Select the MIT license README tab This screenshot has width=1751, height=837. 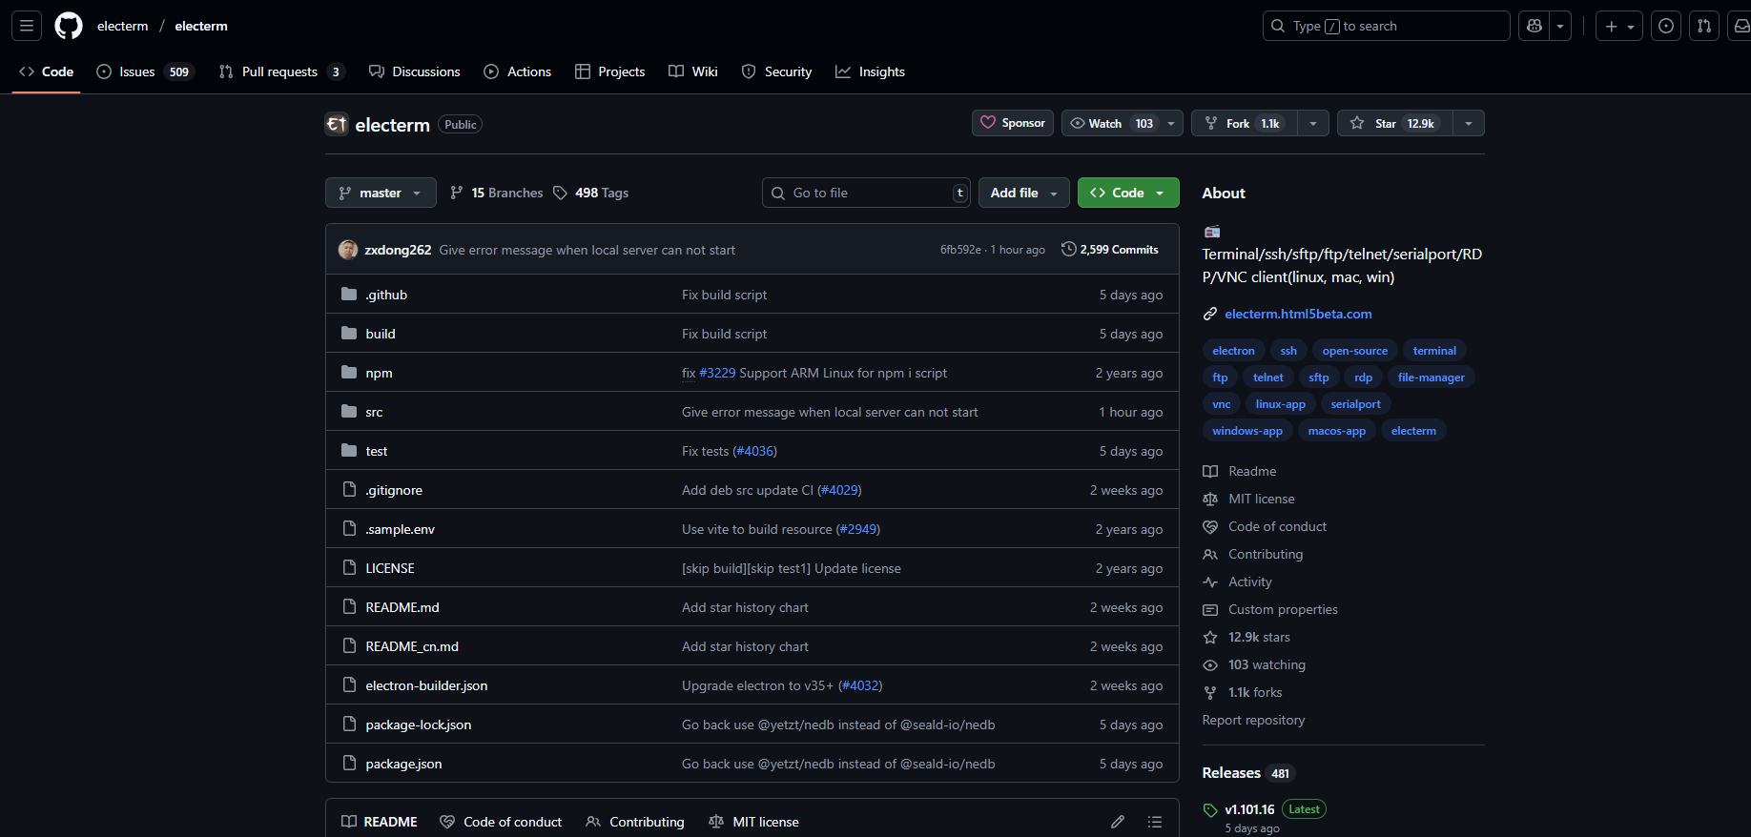(x=754, y=822)
